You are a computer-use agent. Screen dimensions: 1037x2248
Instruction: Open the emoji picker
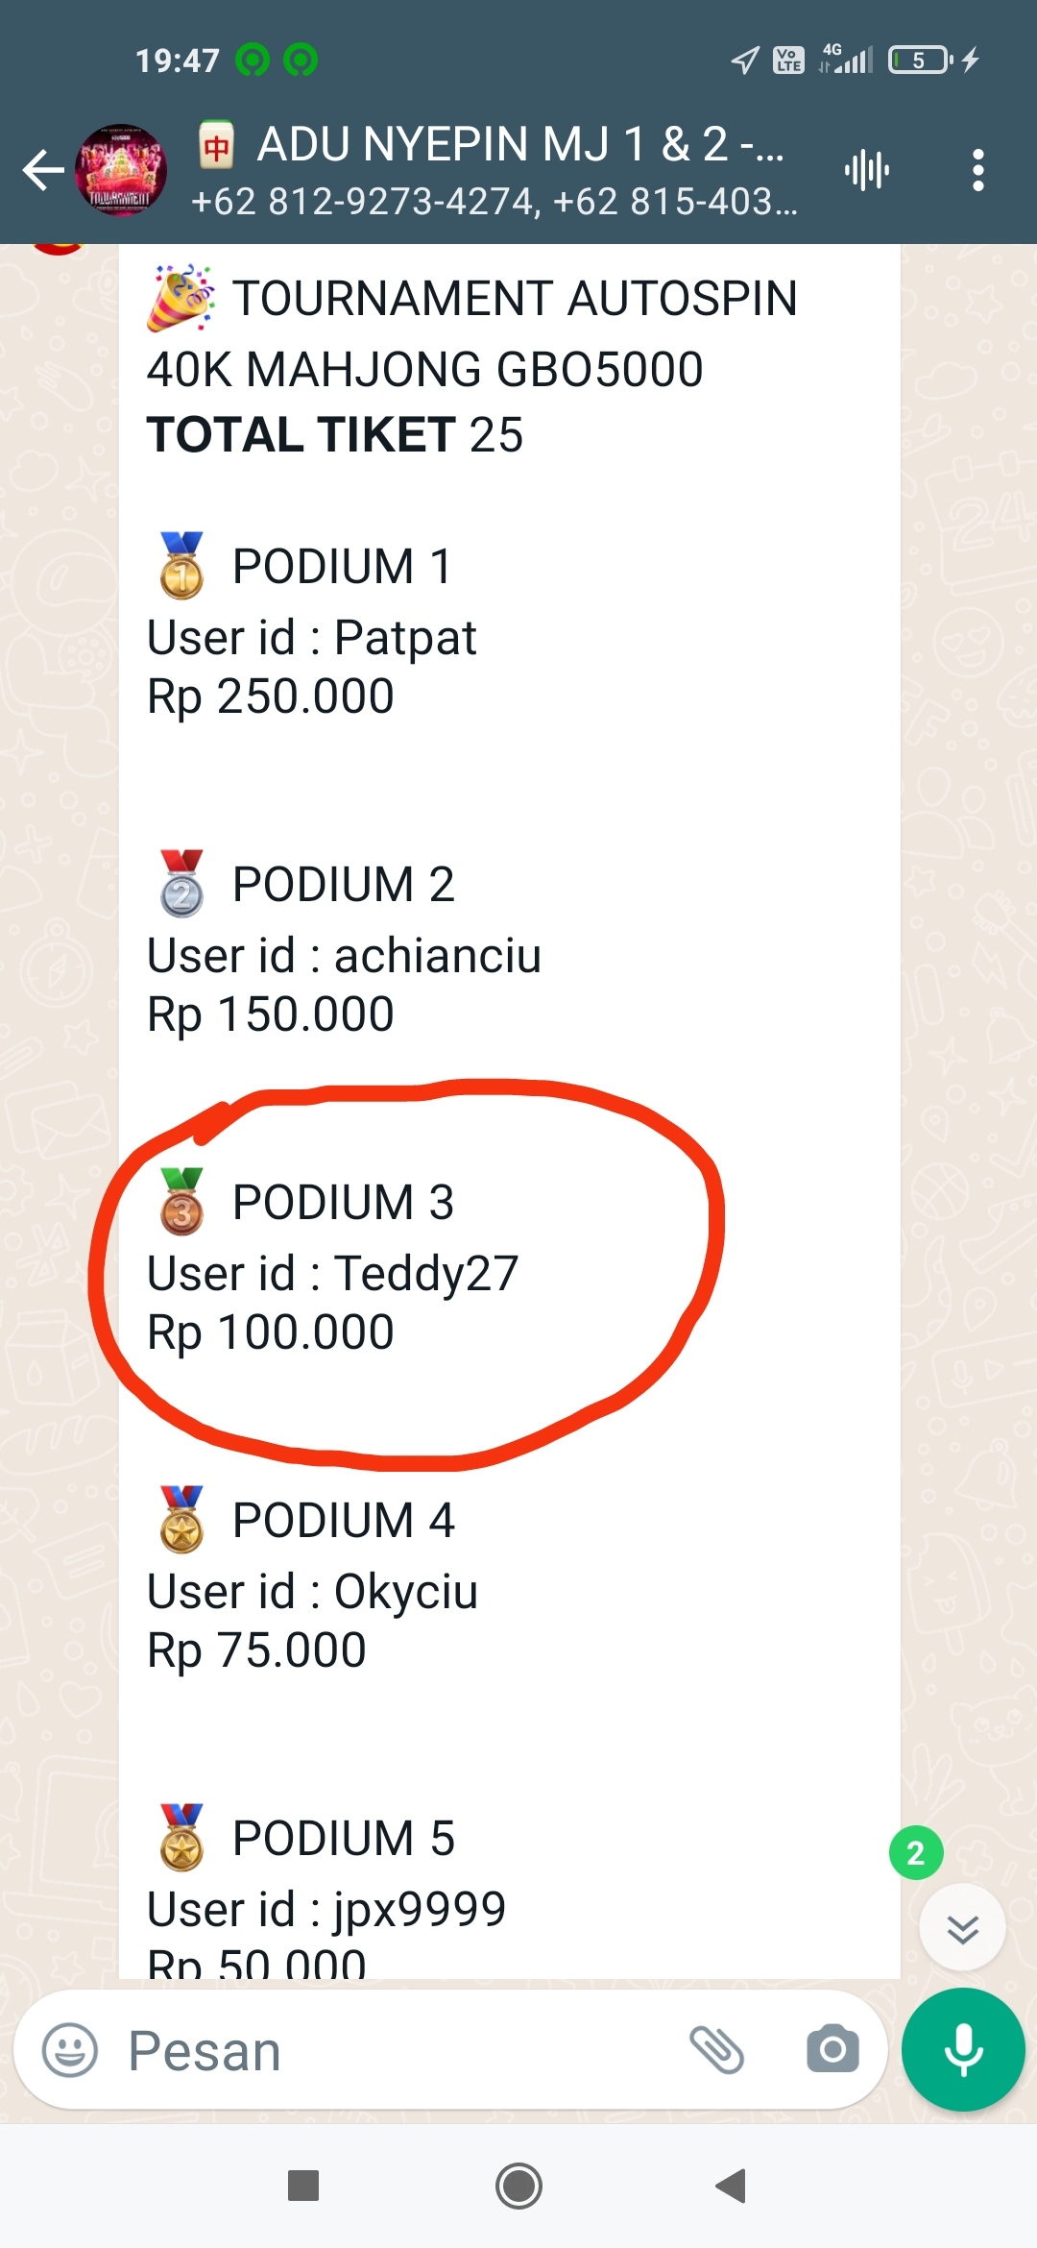70,2051
